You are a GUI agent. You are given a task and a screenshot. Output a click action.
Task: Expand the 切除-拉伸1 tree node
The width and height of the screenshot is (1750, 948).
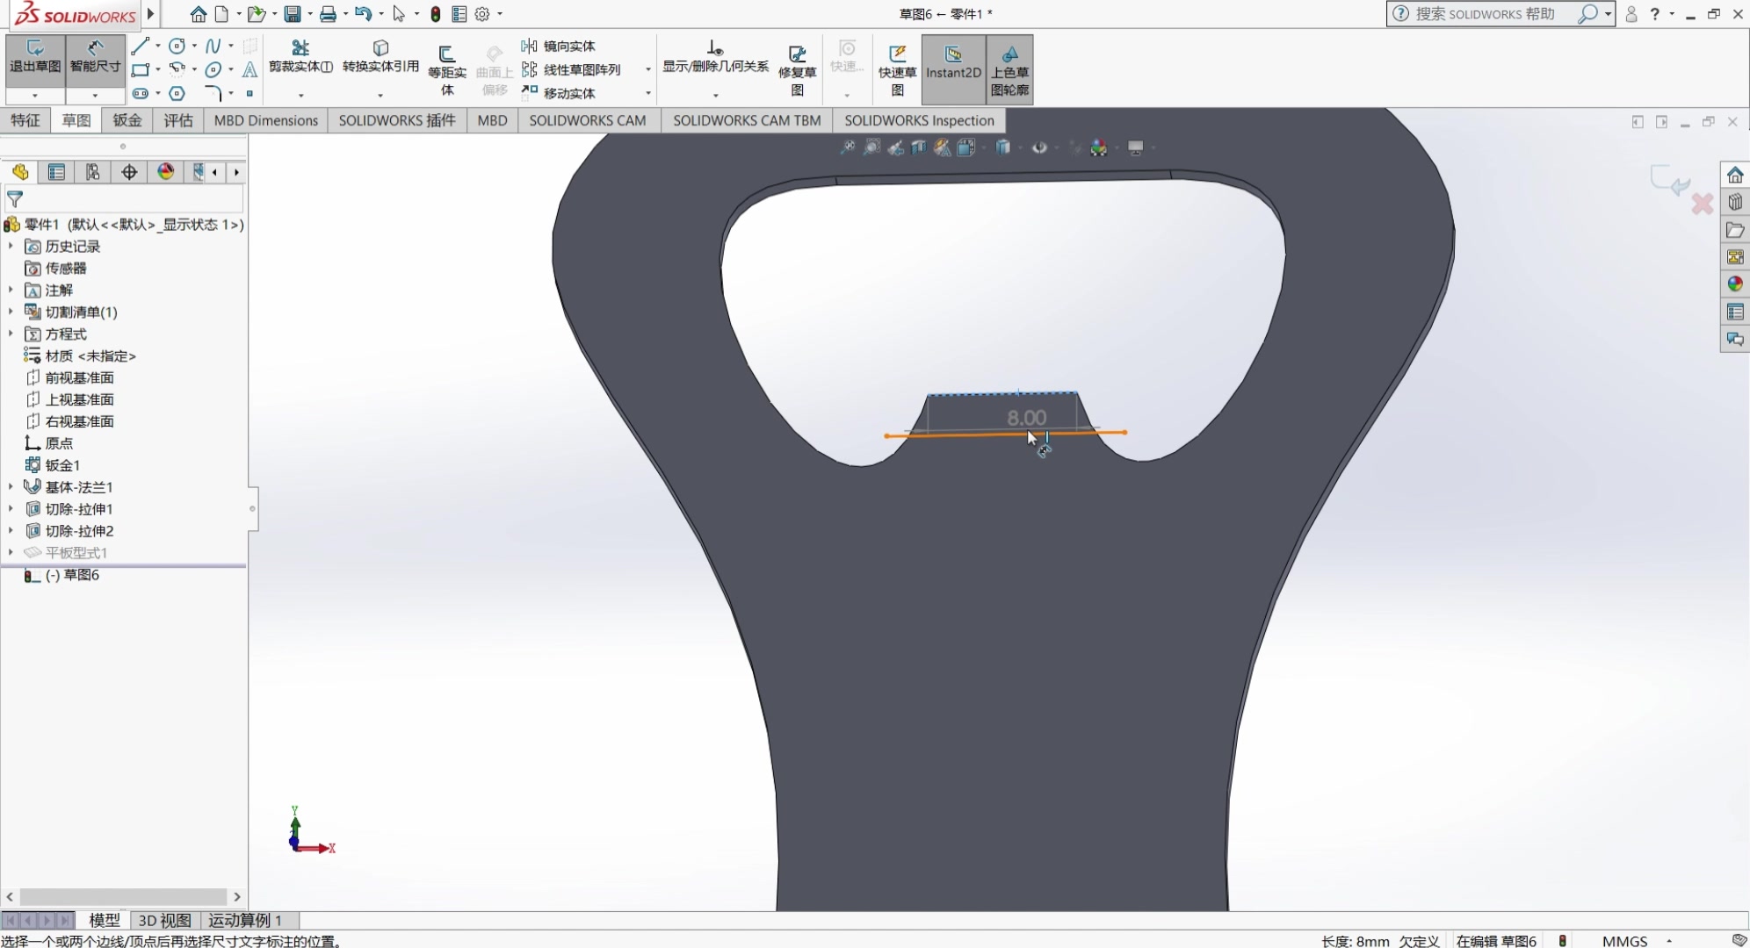11,508
